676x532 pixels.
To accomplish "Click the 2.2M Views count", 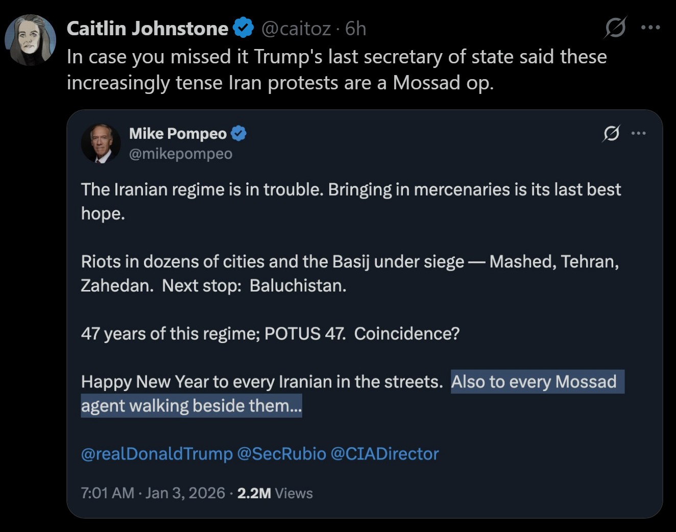I will click(x=275, y=493).
